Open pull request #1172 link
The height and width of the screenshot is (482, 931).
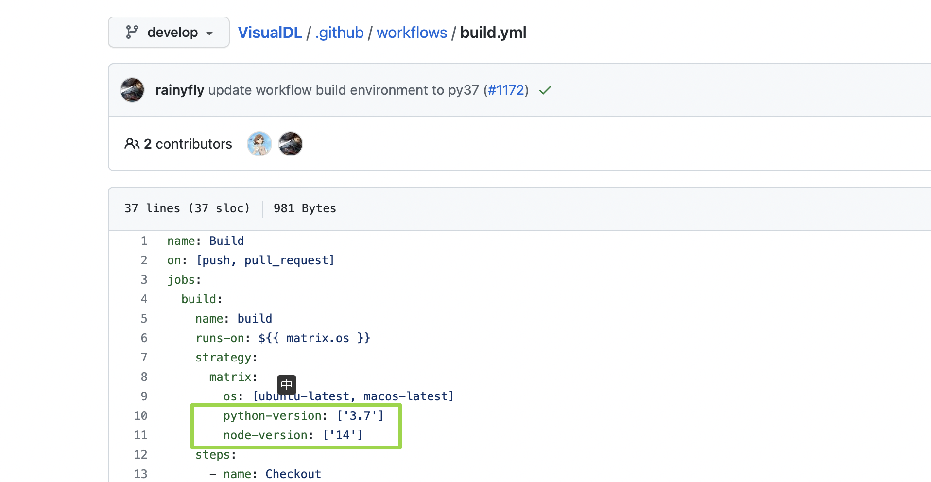[x=506, y=90]
